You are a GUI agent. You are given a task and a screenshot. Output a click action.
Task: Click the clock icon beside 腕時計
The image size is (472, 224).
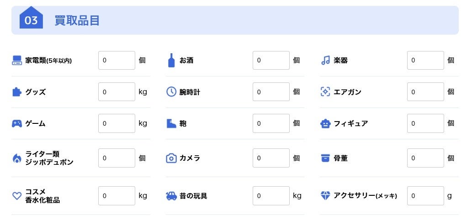tap(171, 92)
